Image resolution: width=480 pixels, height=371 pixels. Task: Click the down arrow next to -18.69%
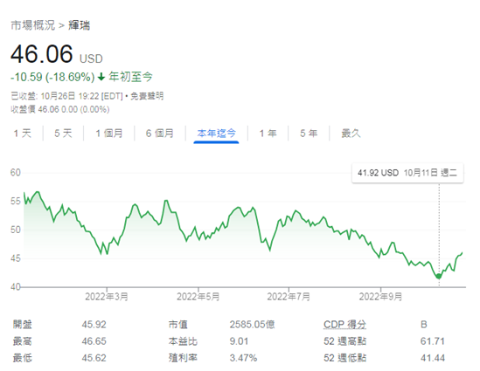pyautogui.click(x=101, y=77)
